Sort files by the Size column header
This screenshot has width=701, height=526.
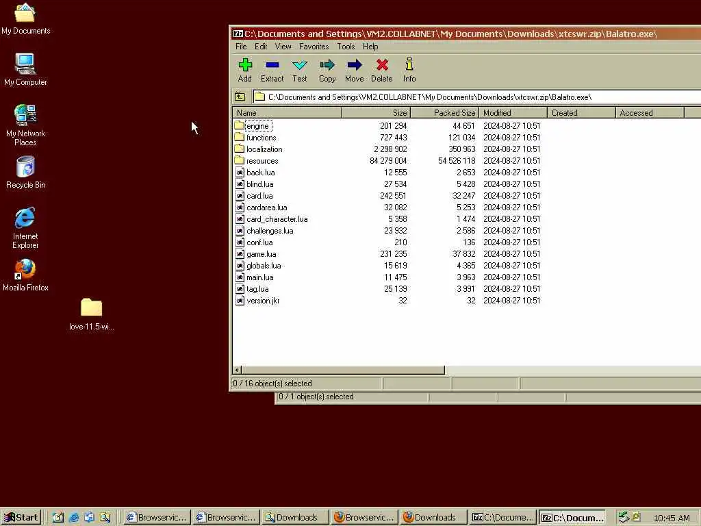pos(376,113)
